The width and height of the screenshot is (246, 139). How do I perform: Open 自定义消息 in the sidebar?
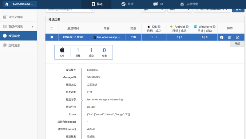(x=18, y=17)
